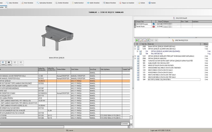Open the Bakım Yönetimi menu
Image resolution: width=212 pixels, height=132 pixels.
pos(109,3)
